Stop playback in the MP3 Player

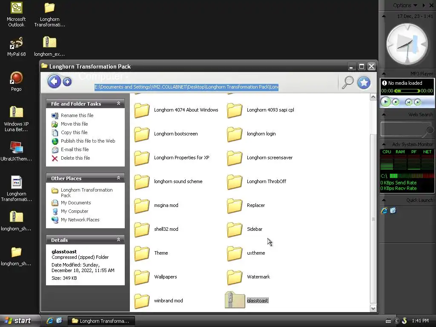coord(396,102)
